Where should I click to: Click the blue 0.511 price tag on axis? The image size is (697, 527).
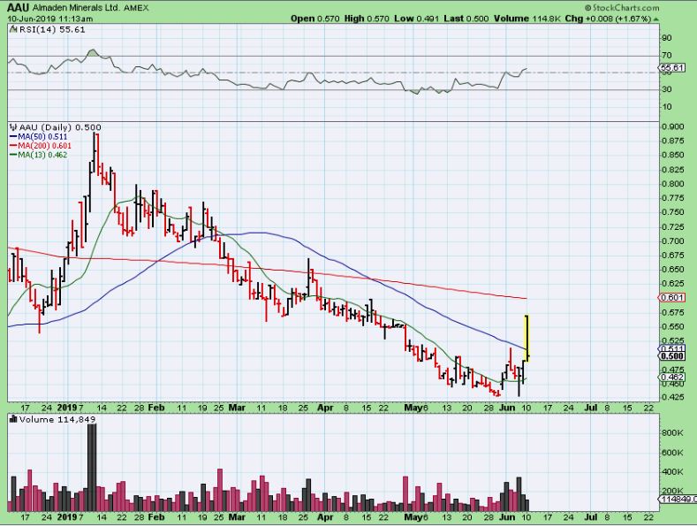[x=671, y=349]
